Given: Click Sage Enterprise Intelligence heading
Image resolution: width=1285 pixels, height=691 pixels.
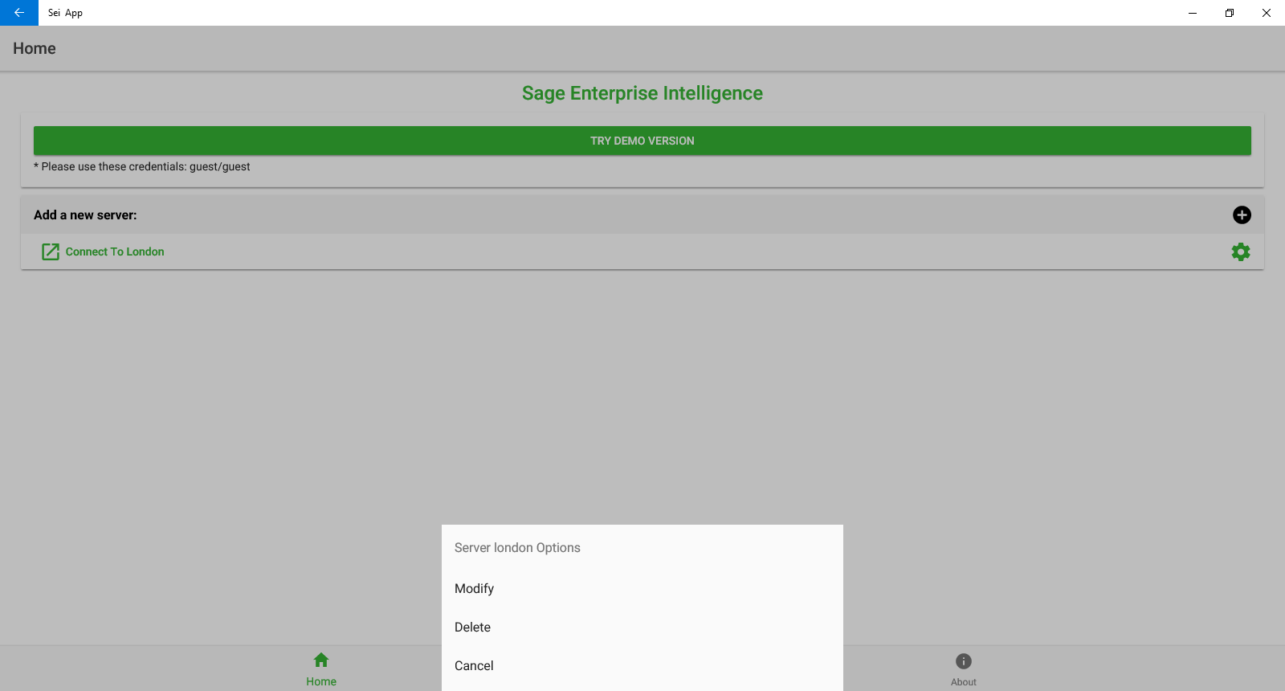Looking at the screenshot, I should coord(642,93).
